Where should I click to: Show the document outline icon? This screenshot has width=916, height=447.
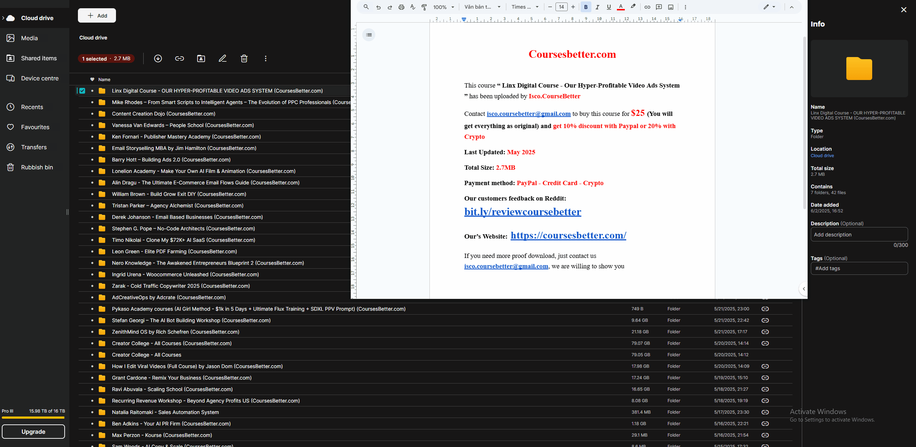369,35
